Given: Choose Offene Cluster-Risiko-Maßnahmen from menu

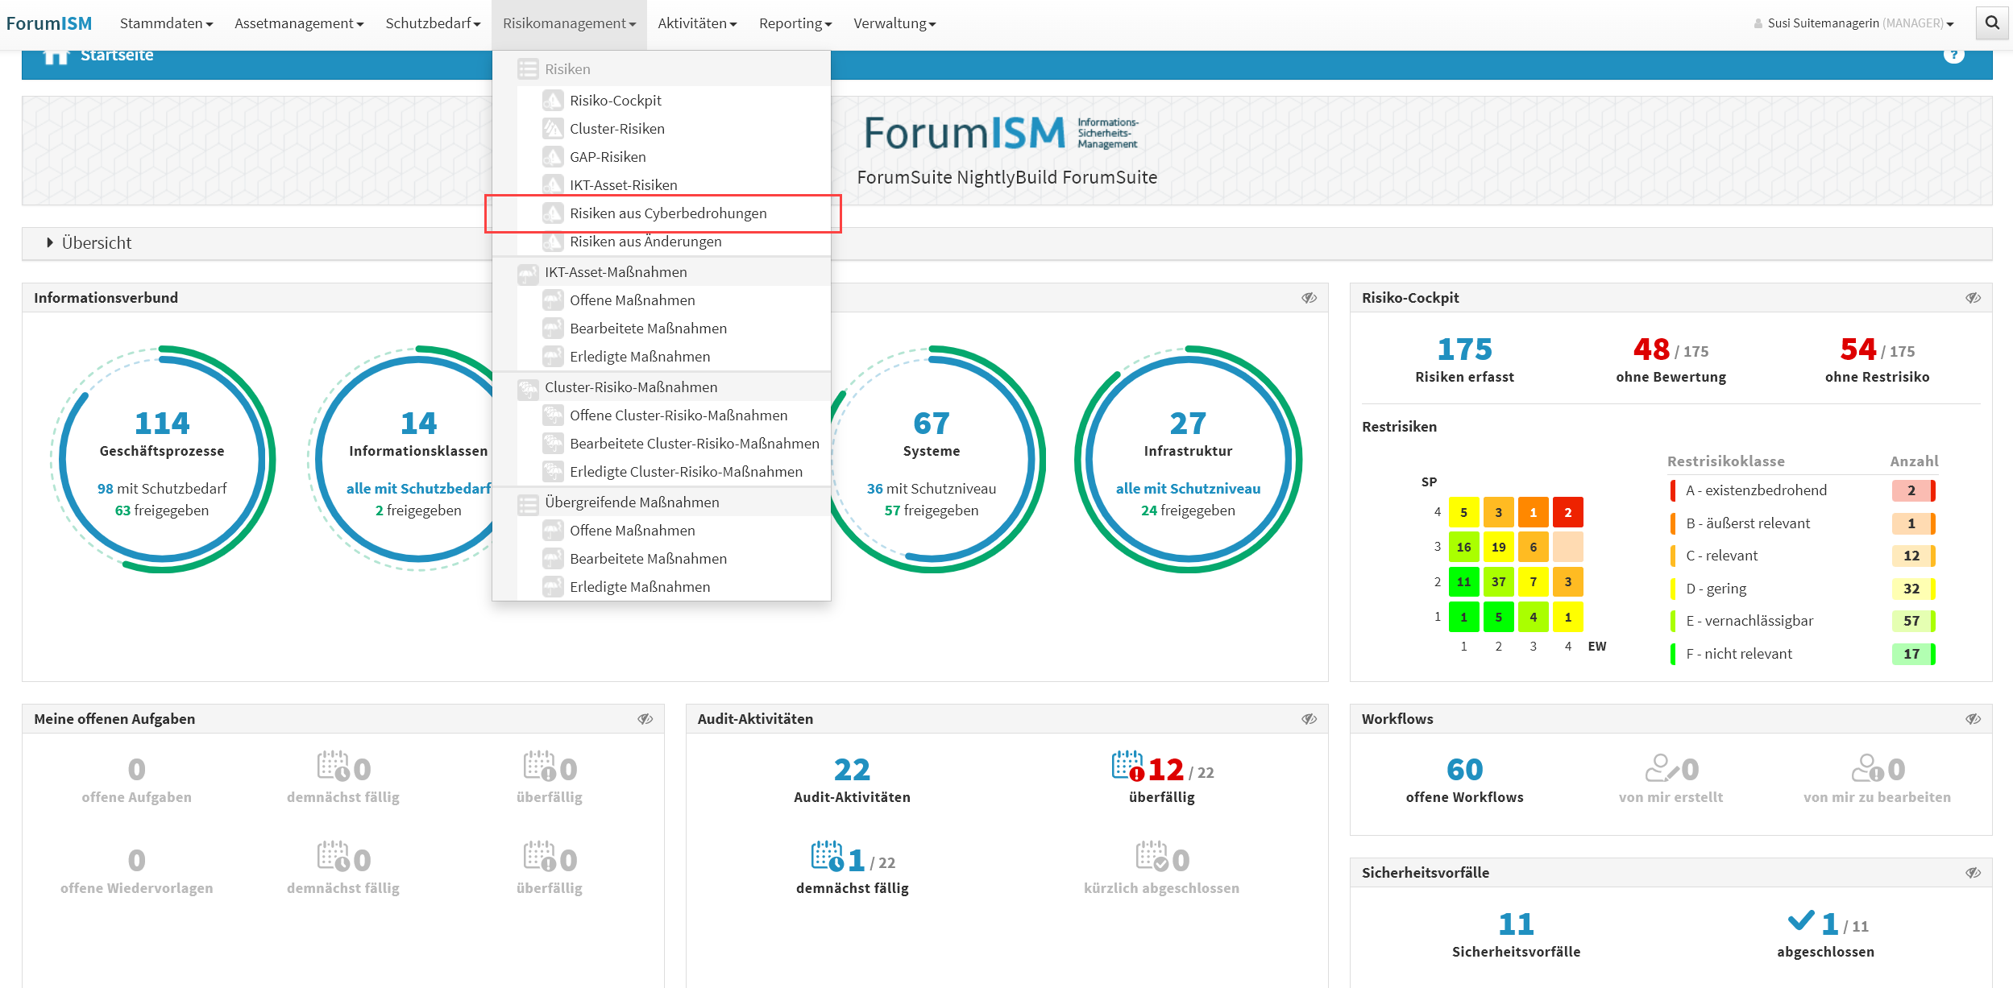Looking at the screenshot, I should pos(678,415).
